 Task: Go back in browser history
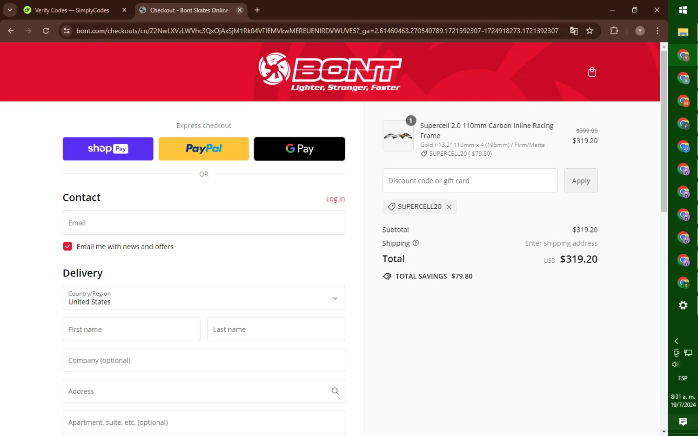(x=11, y=31)
